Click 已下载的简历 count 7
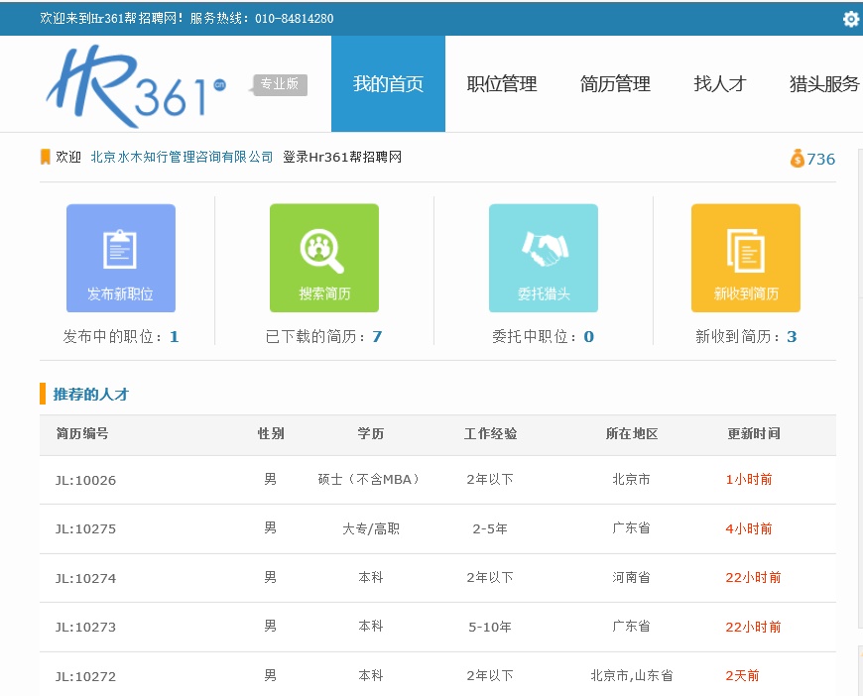Viewport: 863px width, 696px height. click(377, 336)
